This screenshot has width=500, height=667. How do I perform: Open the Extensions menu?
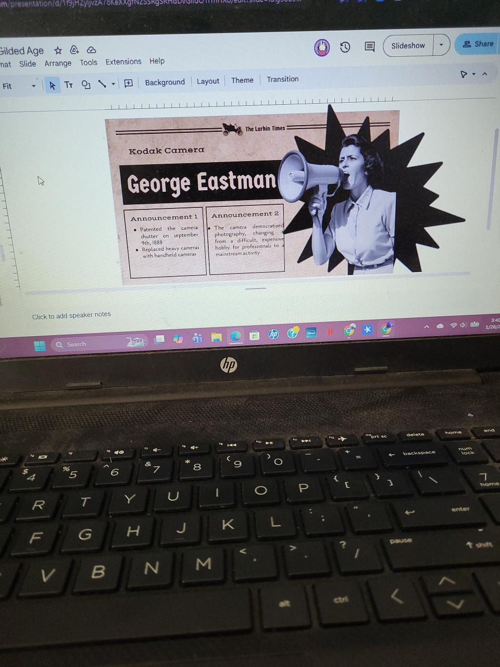click(123, 61)
